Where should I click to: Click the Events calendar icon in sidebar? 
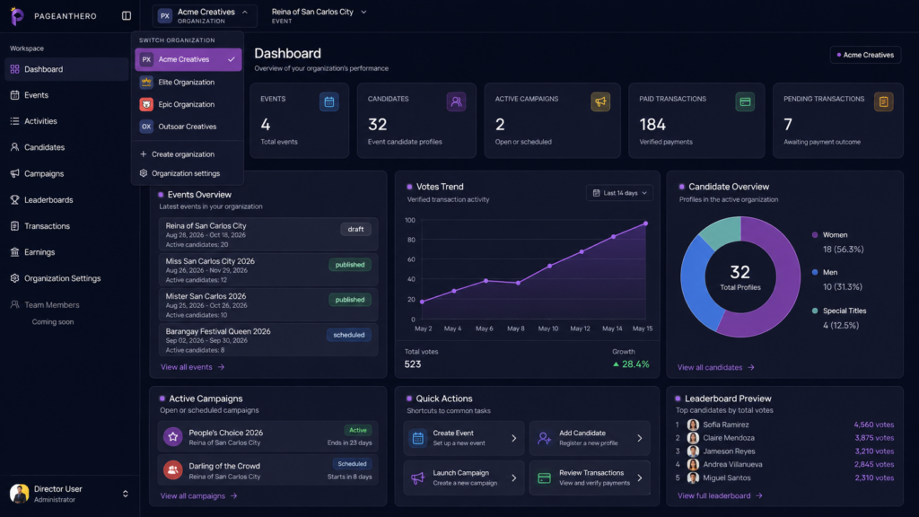coord(14,95)
